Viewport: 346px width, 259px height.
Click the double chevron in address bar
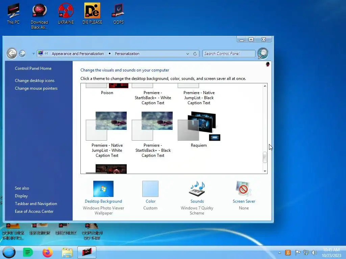click(x=46, y=53)
